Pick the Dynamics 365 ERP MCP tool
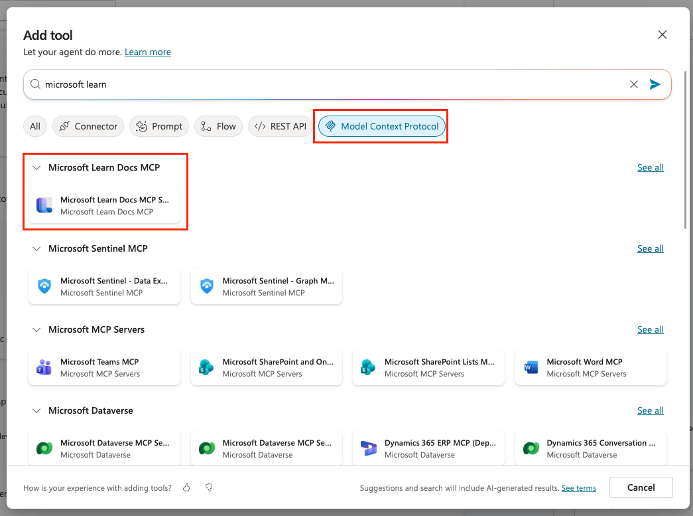 (428, 448)
